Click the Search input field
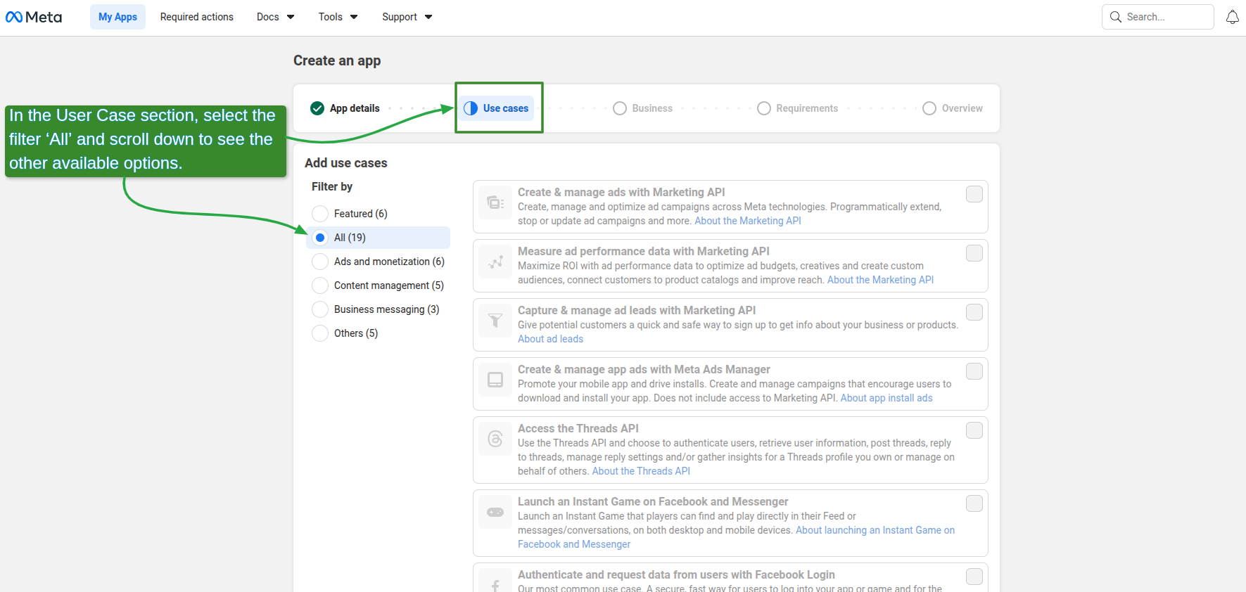The image size is (1246, 592). [x=1166, y=17]
